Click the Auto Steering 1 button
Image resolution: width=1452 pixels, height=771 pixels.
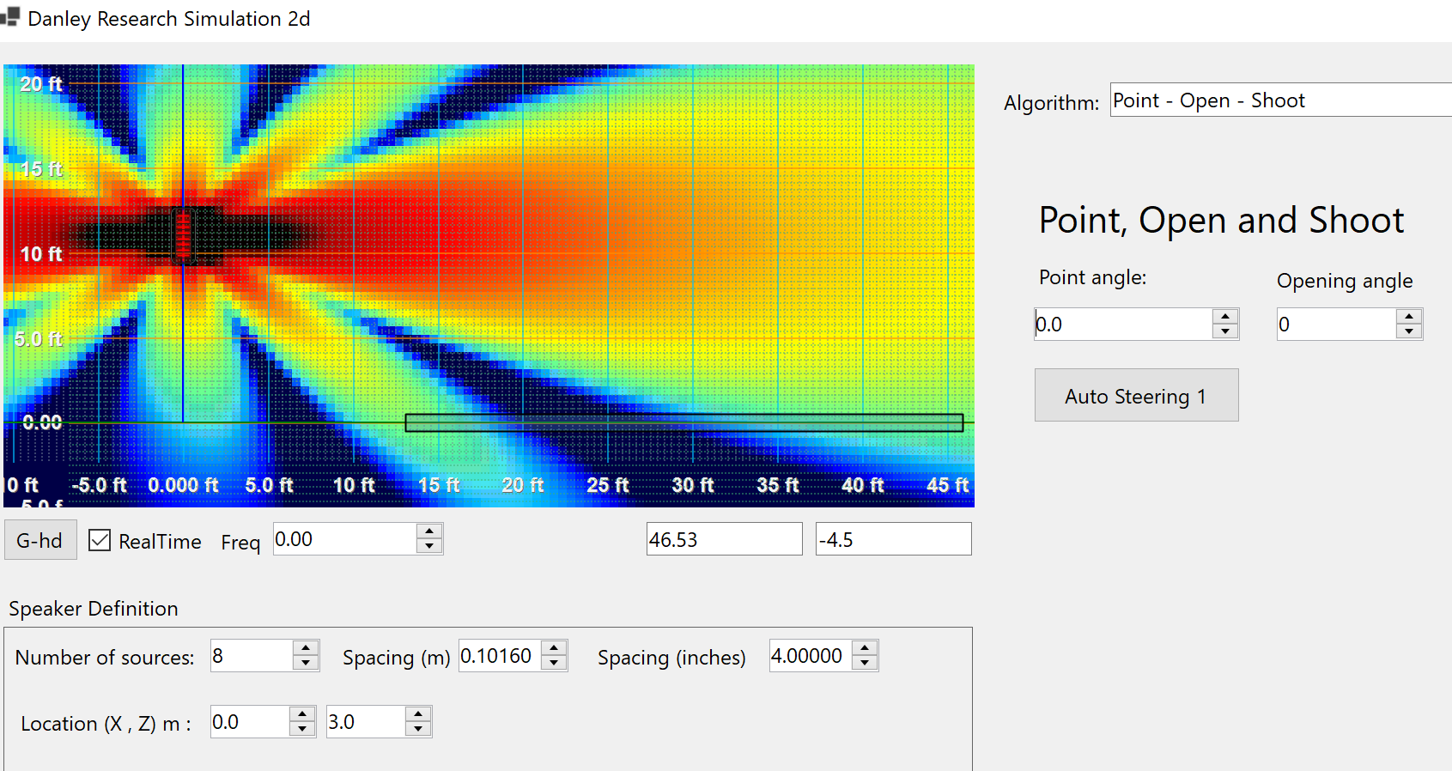tap(1136, 395)
